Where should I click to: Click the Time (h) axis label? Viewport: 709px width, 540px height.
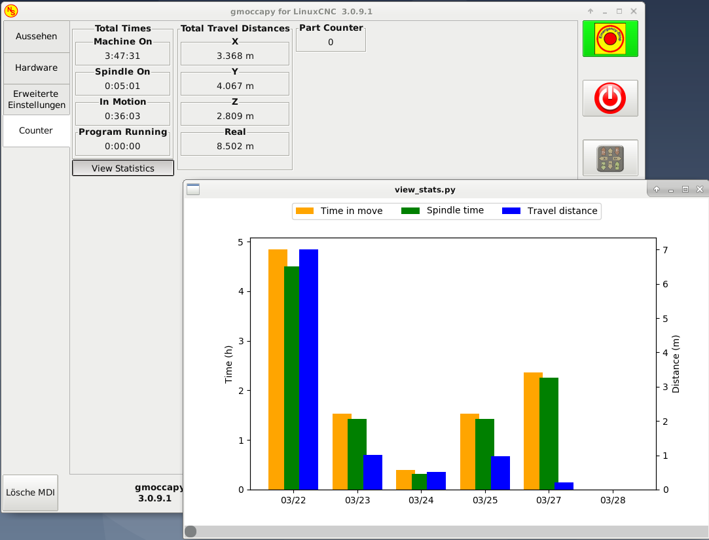(x=228, y=365)
